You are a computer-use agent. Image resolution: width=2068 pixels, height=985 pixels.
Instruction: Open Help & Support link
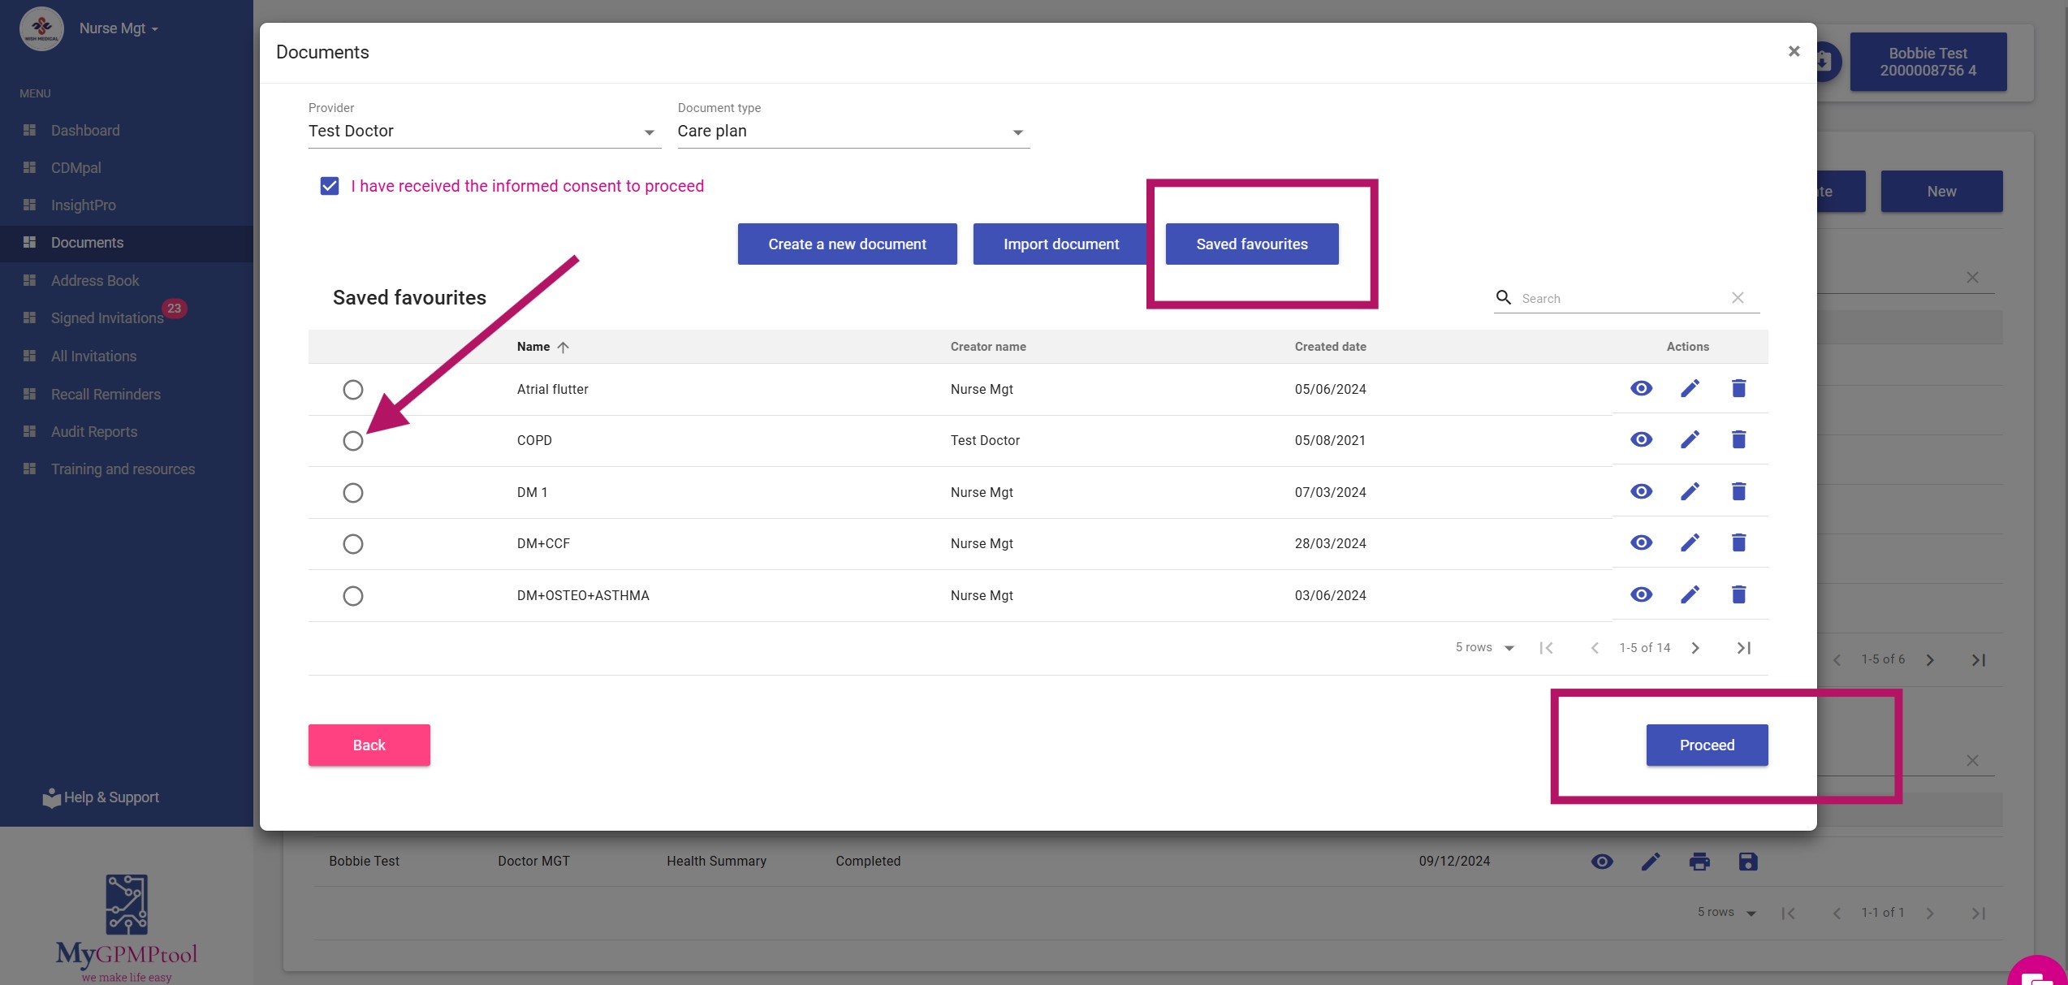pos(101,797)
